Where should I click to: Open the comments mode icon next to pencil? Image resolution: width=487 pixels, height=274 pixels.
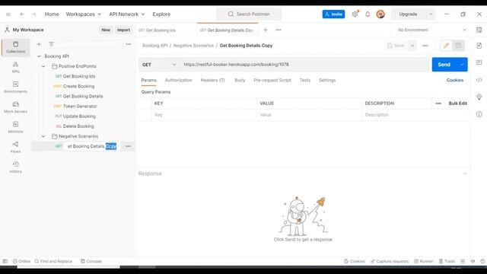tap(458, 46)
